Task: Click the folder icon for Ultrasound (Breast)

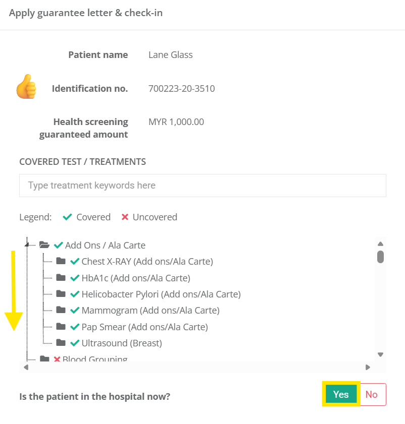Action: 61,343
